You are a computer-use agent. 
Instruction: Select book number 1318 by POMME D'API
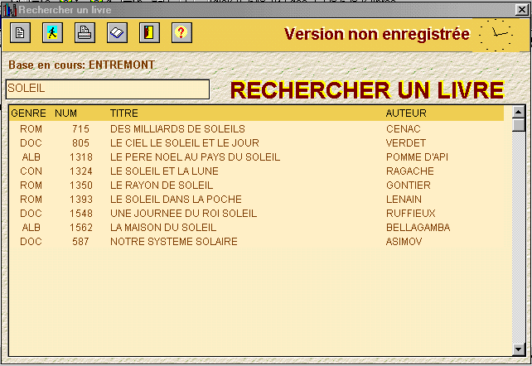point(195,157)
